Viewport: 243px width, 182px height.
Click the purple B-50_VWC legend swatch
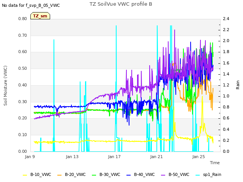pyautogui.click(x=163, y=175)
